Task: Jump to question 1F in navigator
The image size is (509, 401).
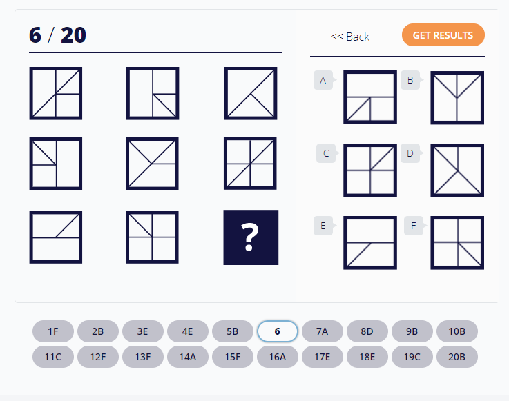Action: pyautogui.click(x=53, y=331)
